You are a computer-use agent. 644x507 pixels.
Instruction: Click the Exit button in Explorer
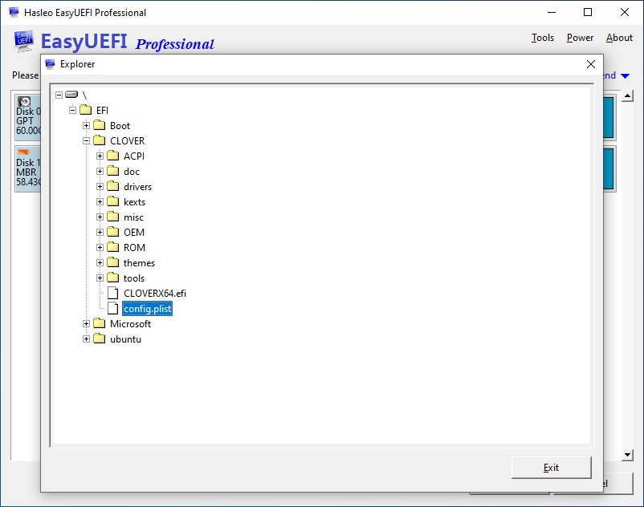(x=551, y=467)
